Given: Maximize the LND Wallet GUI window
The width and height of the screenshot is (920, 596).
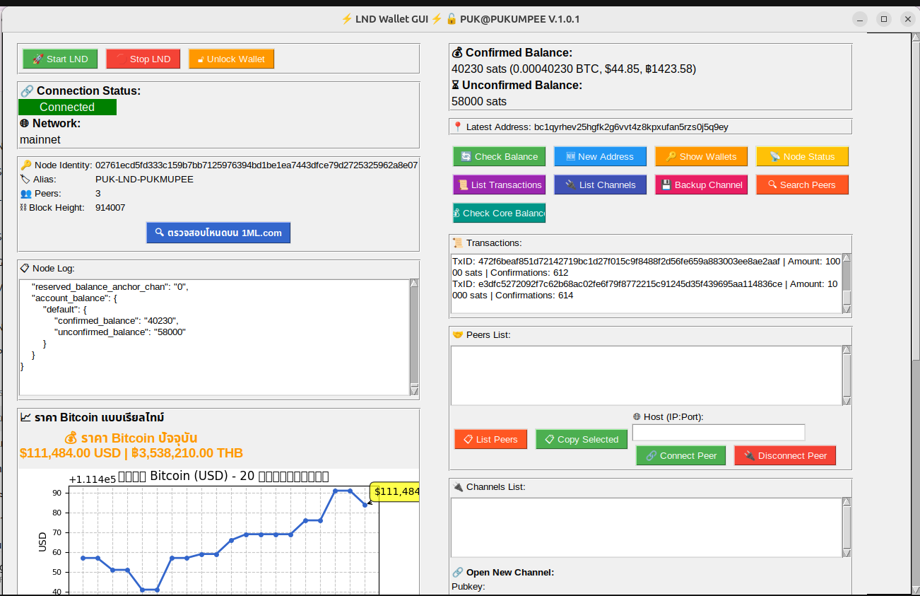Looking at the screenshot, I should (x=884, y=19).
